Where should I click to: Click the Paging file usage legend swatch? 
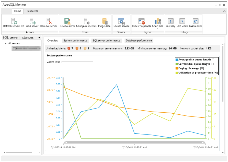click(x=177, y=68)
